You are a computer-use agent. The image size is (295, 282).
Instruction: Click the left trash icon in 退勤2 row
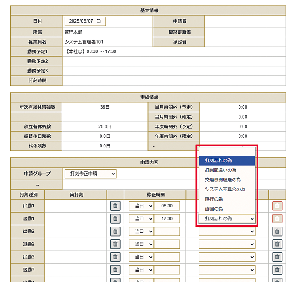(x=115, y=244)
